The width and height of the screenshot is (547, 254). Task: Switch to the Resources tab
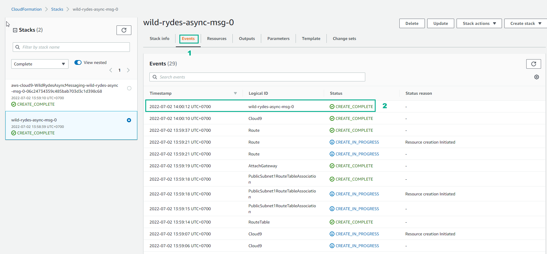pos(217,38)
